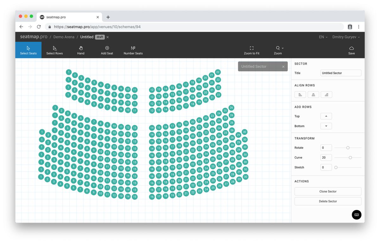
Task: Open the EN language dropdown
Action: [x=323, y=37]
